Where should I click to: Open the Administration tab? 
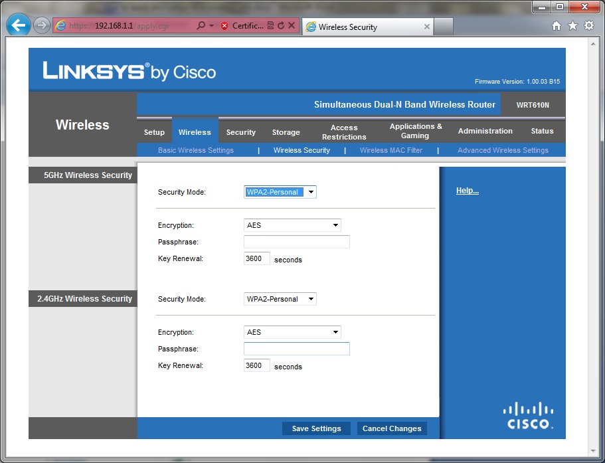point(485,131)
